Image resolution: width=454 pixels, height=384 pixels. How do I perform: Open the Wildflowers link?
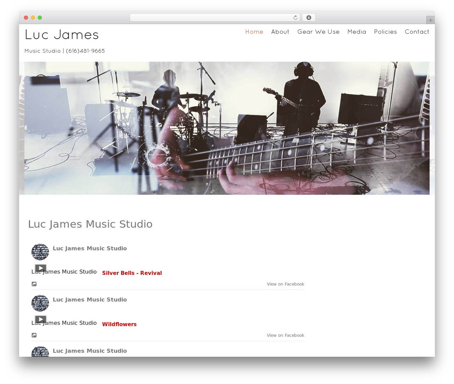coord(119,324)
